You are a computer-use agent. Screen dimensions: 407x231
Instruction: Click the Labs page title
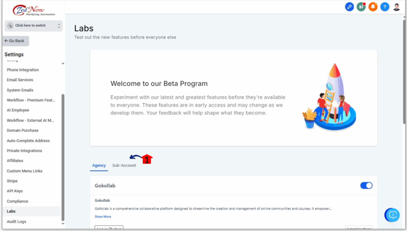(x=84, y=28)
